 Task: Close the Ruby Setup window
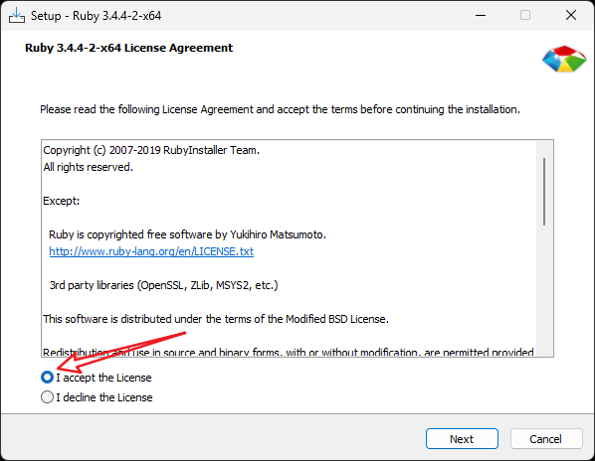(x=571, y=16)
